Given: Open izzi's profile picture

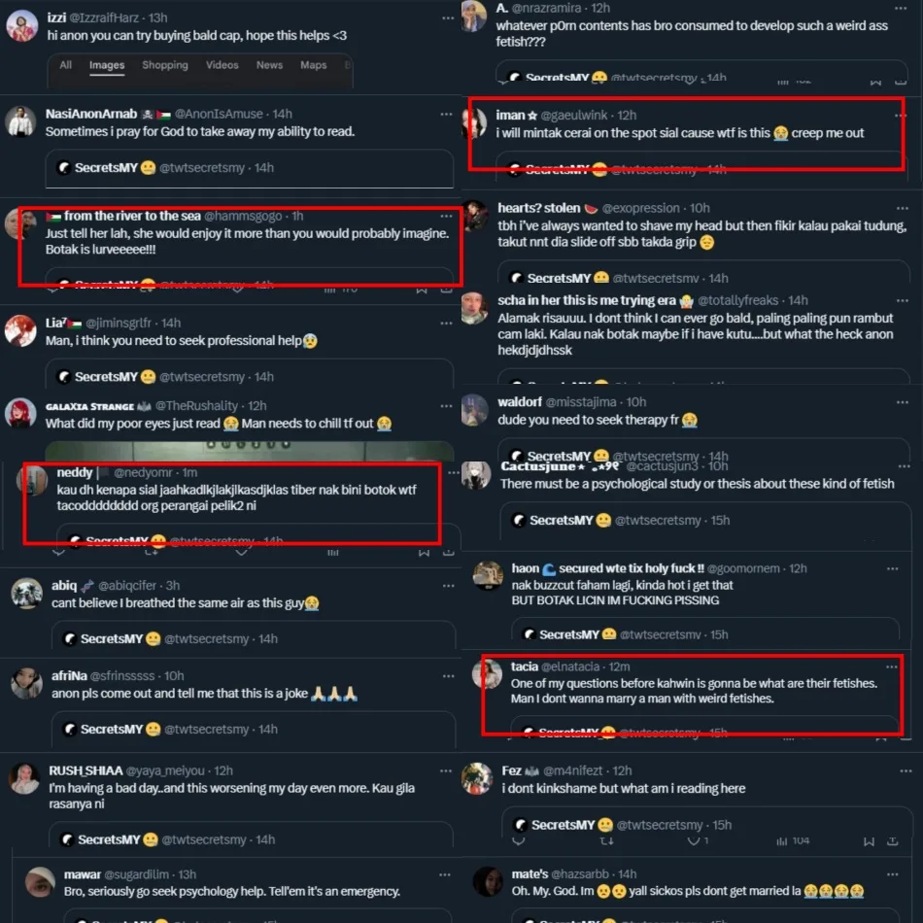Looking at the screenshot, I should click(x=21, y=26).
